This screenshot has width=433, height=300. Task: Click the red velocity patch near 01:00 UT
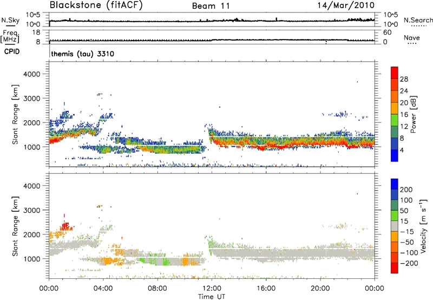[65, 226]
